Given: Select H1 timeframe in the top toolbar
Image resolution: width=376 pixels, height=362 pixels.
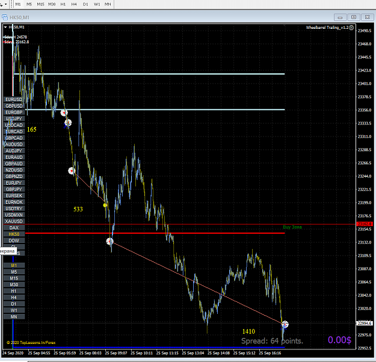Looking at the screenshot, I should point(63,4).
